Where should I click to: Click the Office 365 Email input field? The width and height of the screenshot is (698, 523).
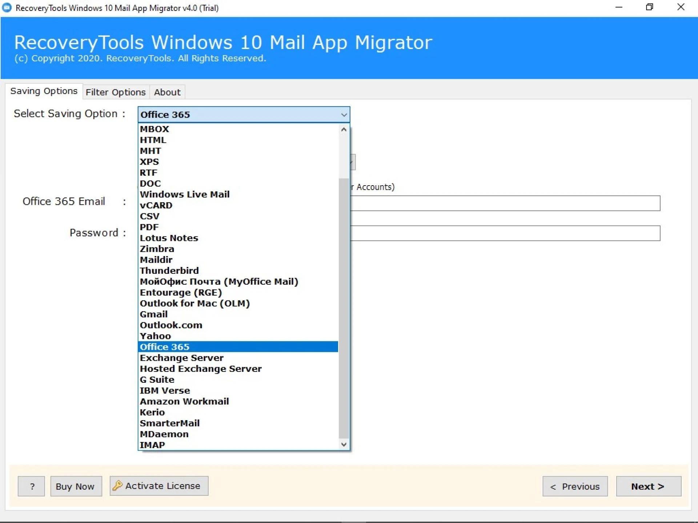(x=505, y=203)
